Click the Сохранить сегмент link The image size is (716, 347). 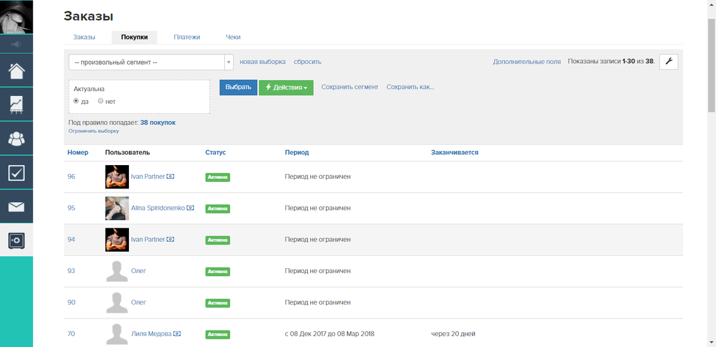point(350,87)
